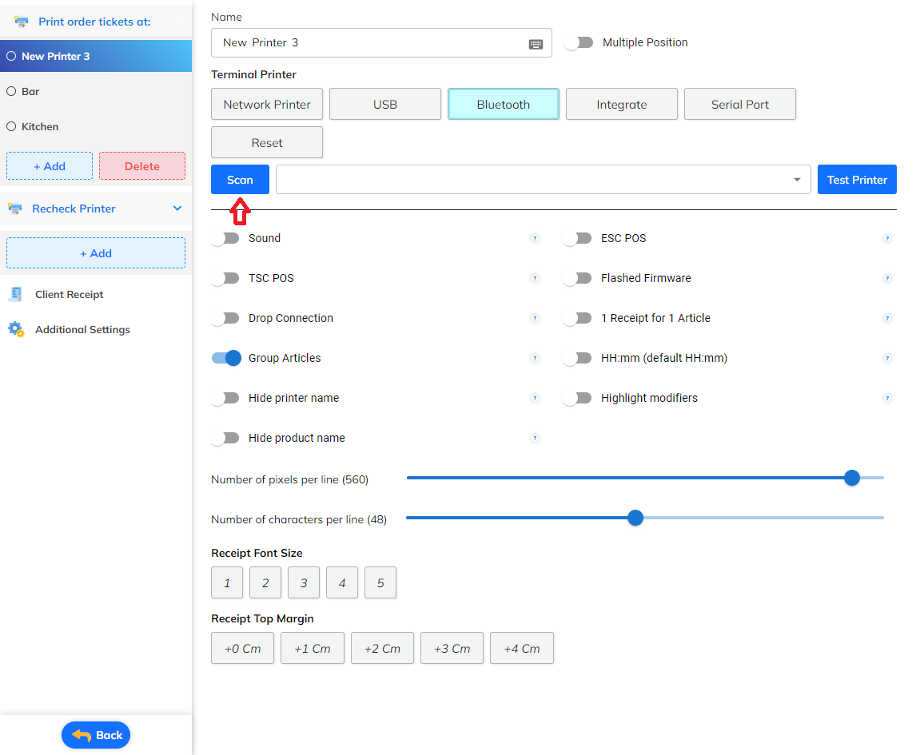Image resolution: width=916 pixels, height=755 pixels.
Task: Set top margin to +3 Cm
Action: [x=452, y=648]
